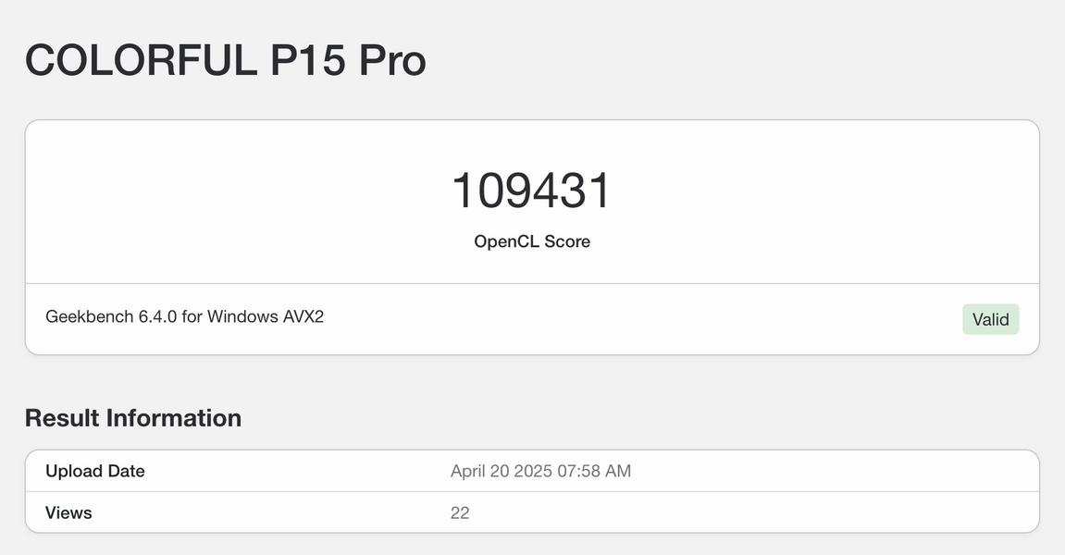Click the word Geekbench in version line
1065x555 pixels.
coord(89,316)
